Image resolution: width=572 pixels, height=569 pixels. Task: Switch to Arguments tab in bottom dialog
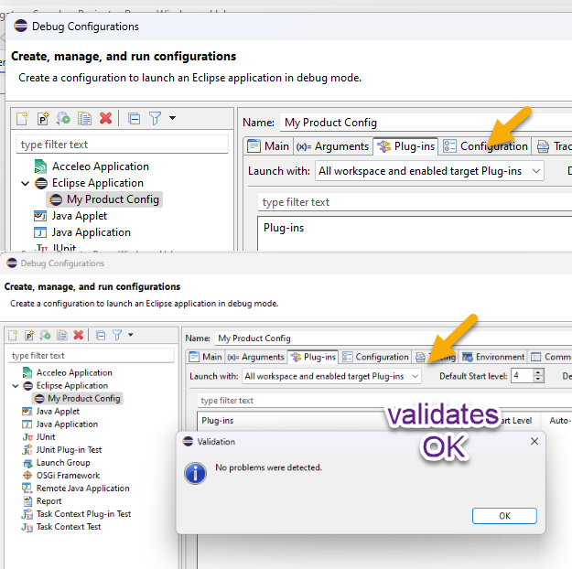click(255, 357)
